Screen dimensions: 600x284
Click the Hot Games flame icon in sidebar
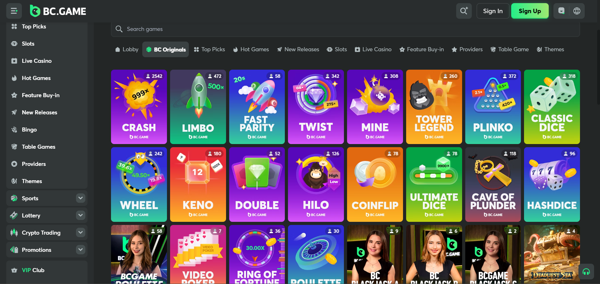click(x=14, y=78)
